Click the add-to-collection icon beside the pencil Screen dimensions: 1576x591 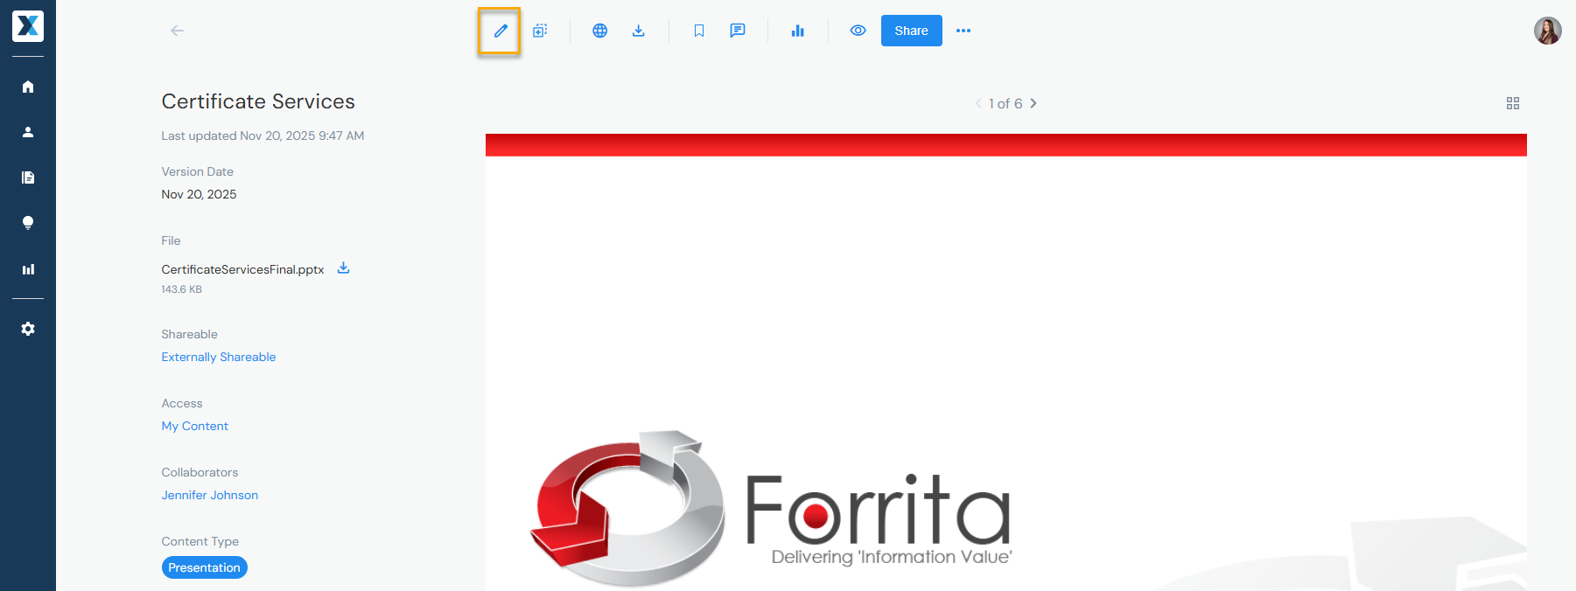[540, 31]
